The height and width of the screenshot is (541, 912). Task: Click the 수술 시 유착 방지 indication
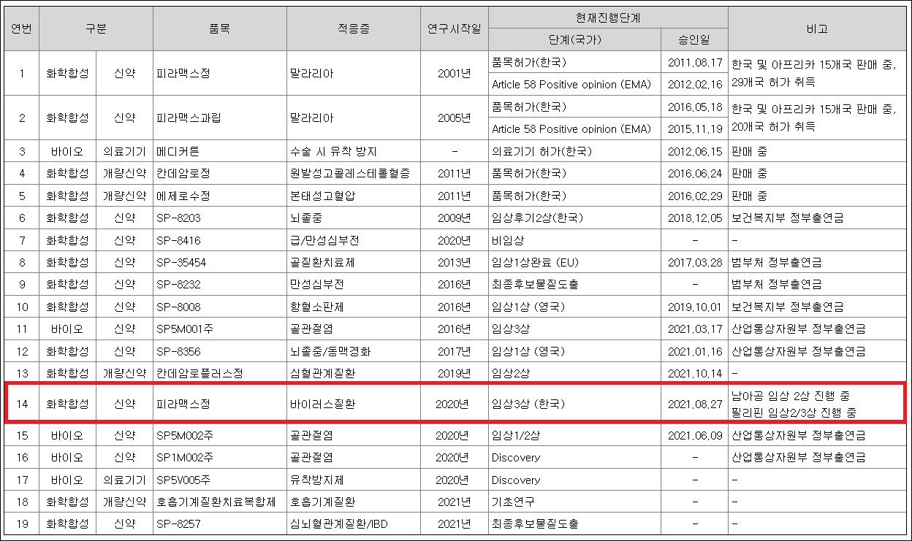coord(334,152)
